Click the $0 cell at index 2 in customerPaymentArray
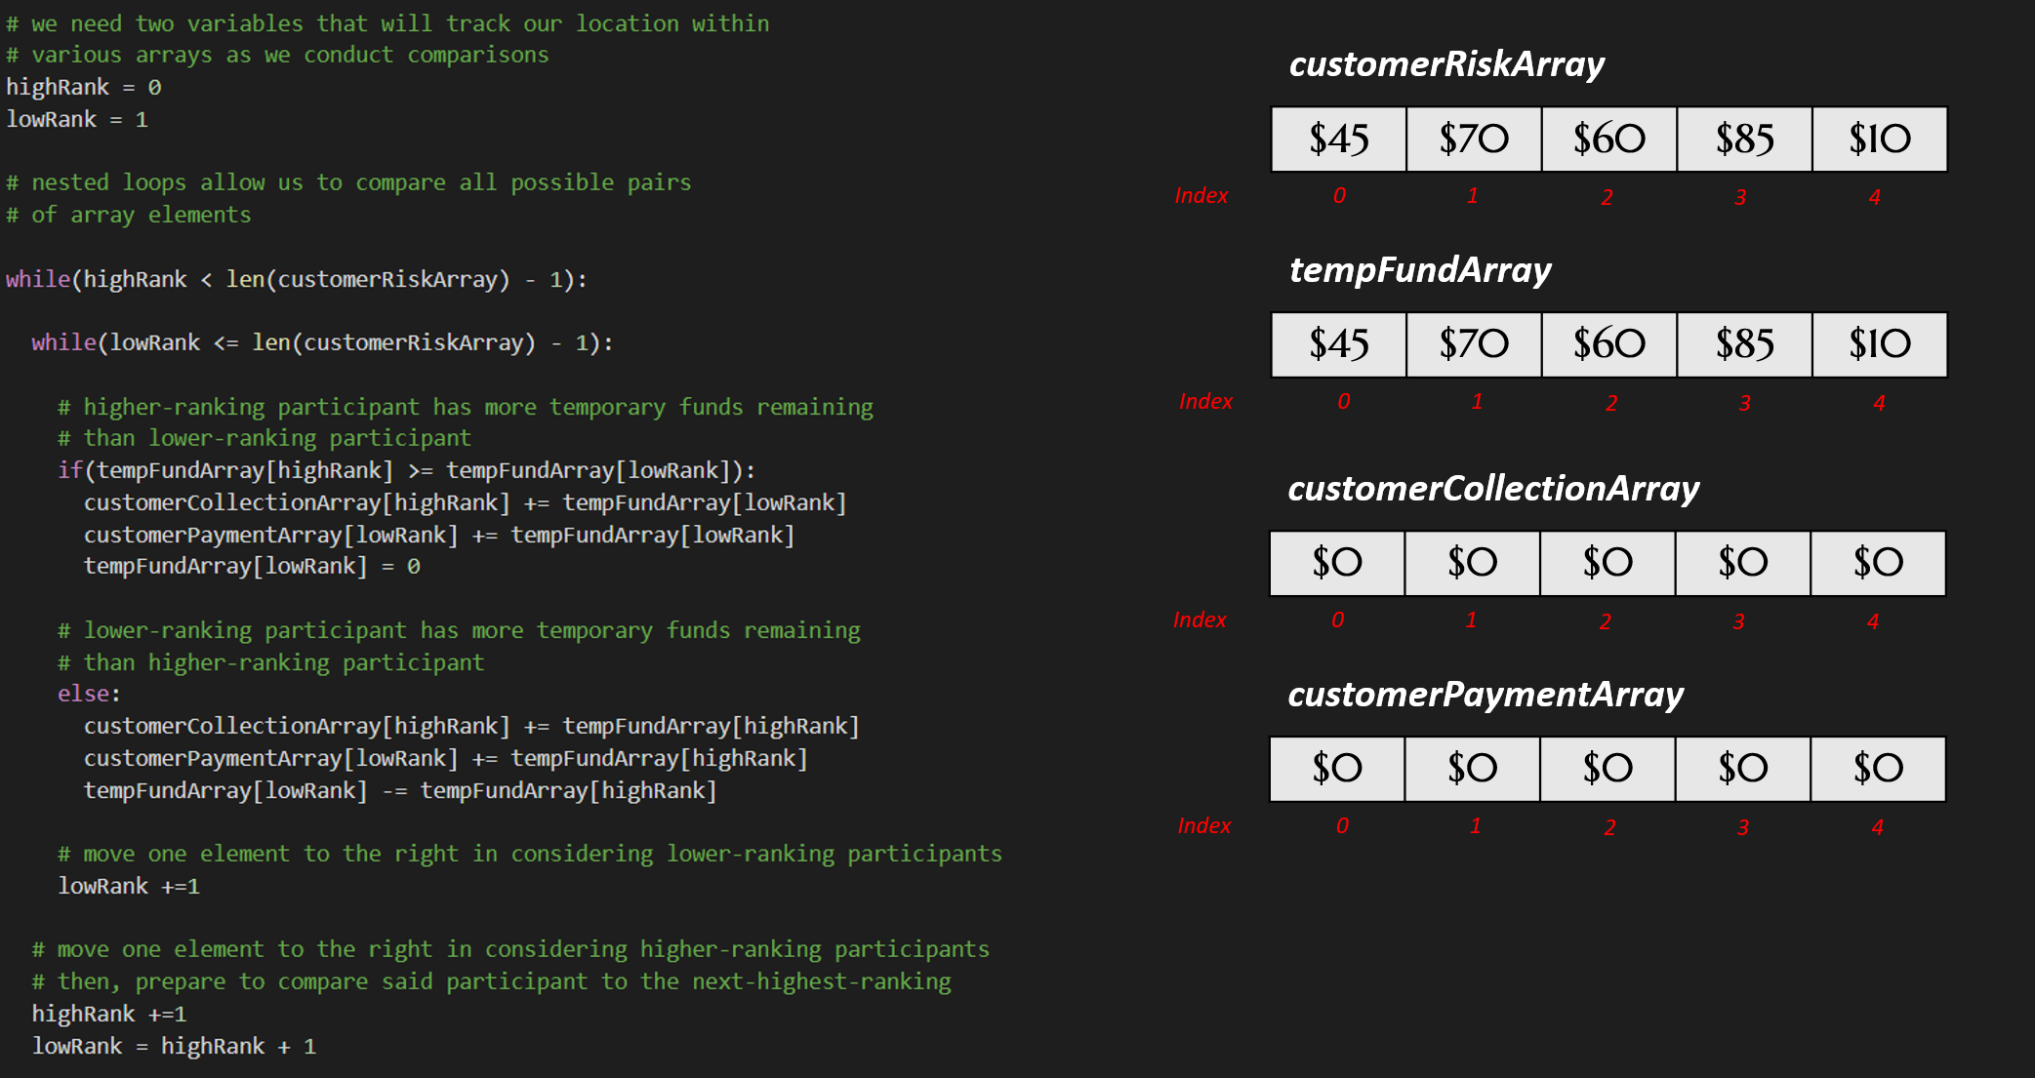 click(1607, 768)
